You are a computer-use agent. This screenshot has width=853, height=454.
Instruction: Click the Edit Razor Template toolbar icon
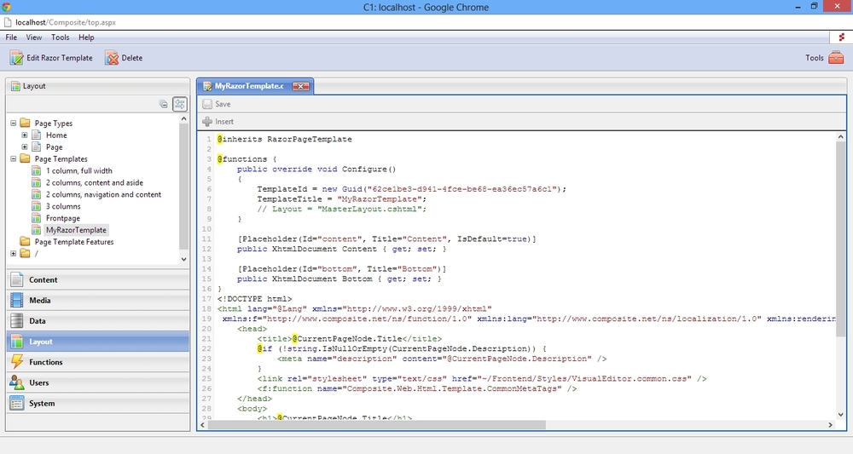click(16, 58)
